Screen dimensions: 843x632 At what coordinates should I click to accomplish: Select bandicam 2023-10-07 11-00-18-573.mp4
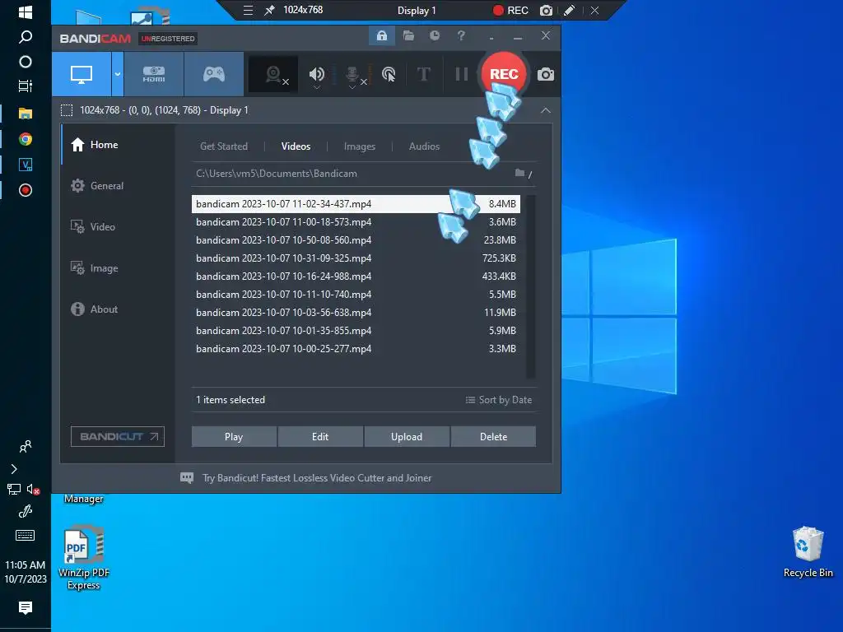356,222
